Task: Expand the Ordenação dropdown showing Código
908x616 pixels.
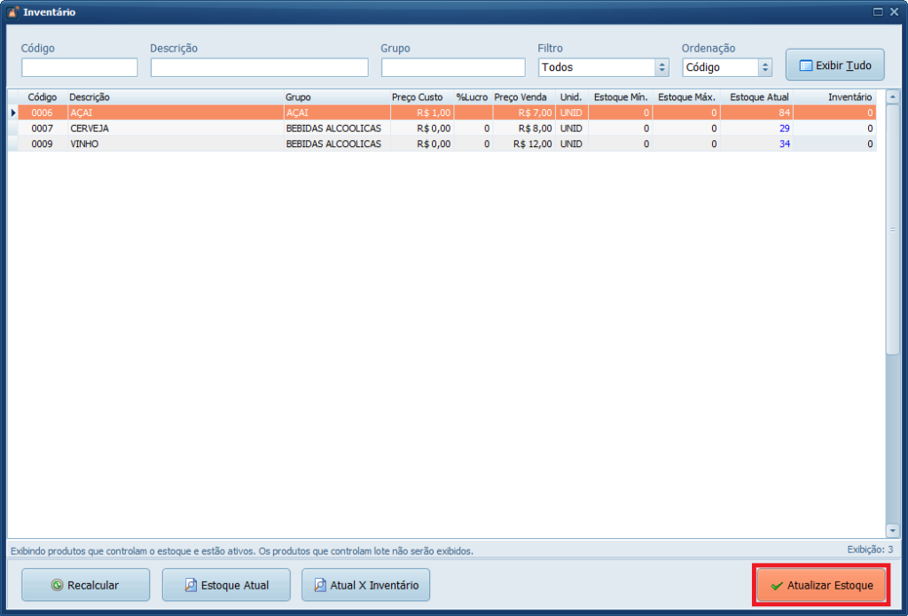Action: (765, 67)
